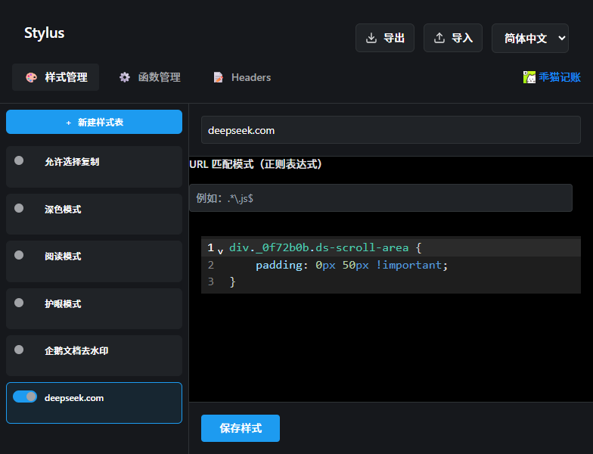Image resolution: width=593 pixels, height=454 pixels.
Task: Select the 允许选择复制 style entry
Action: (94, 166)
